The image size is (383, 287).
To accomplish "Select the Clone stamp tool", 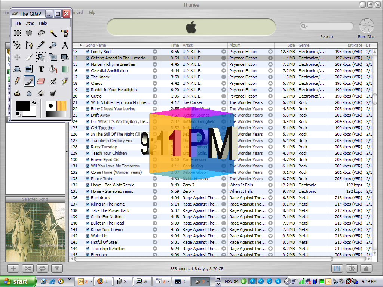I will click(17, 93).
